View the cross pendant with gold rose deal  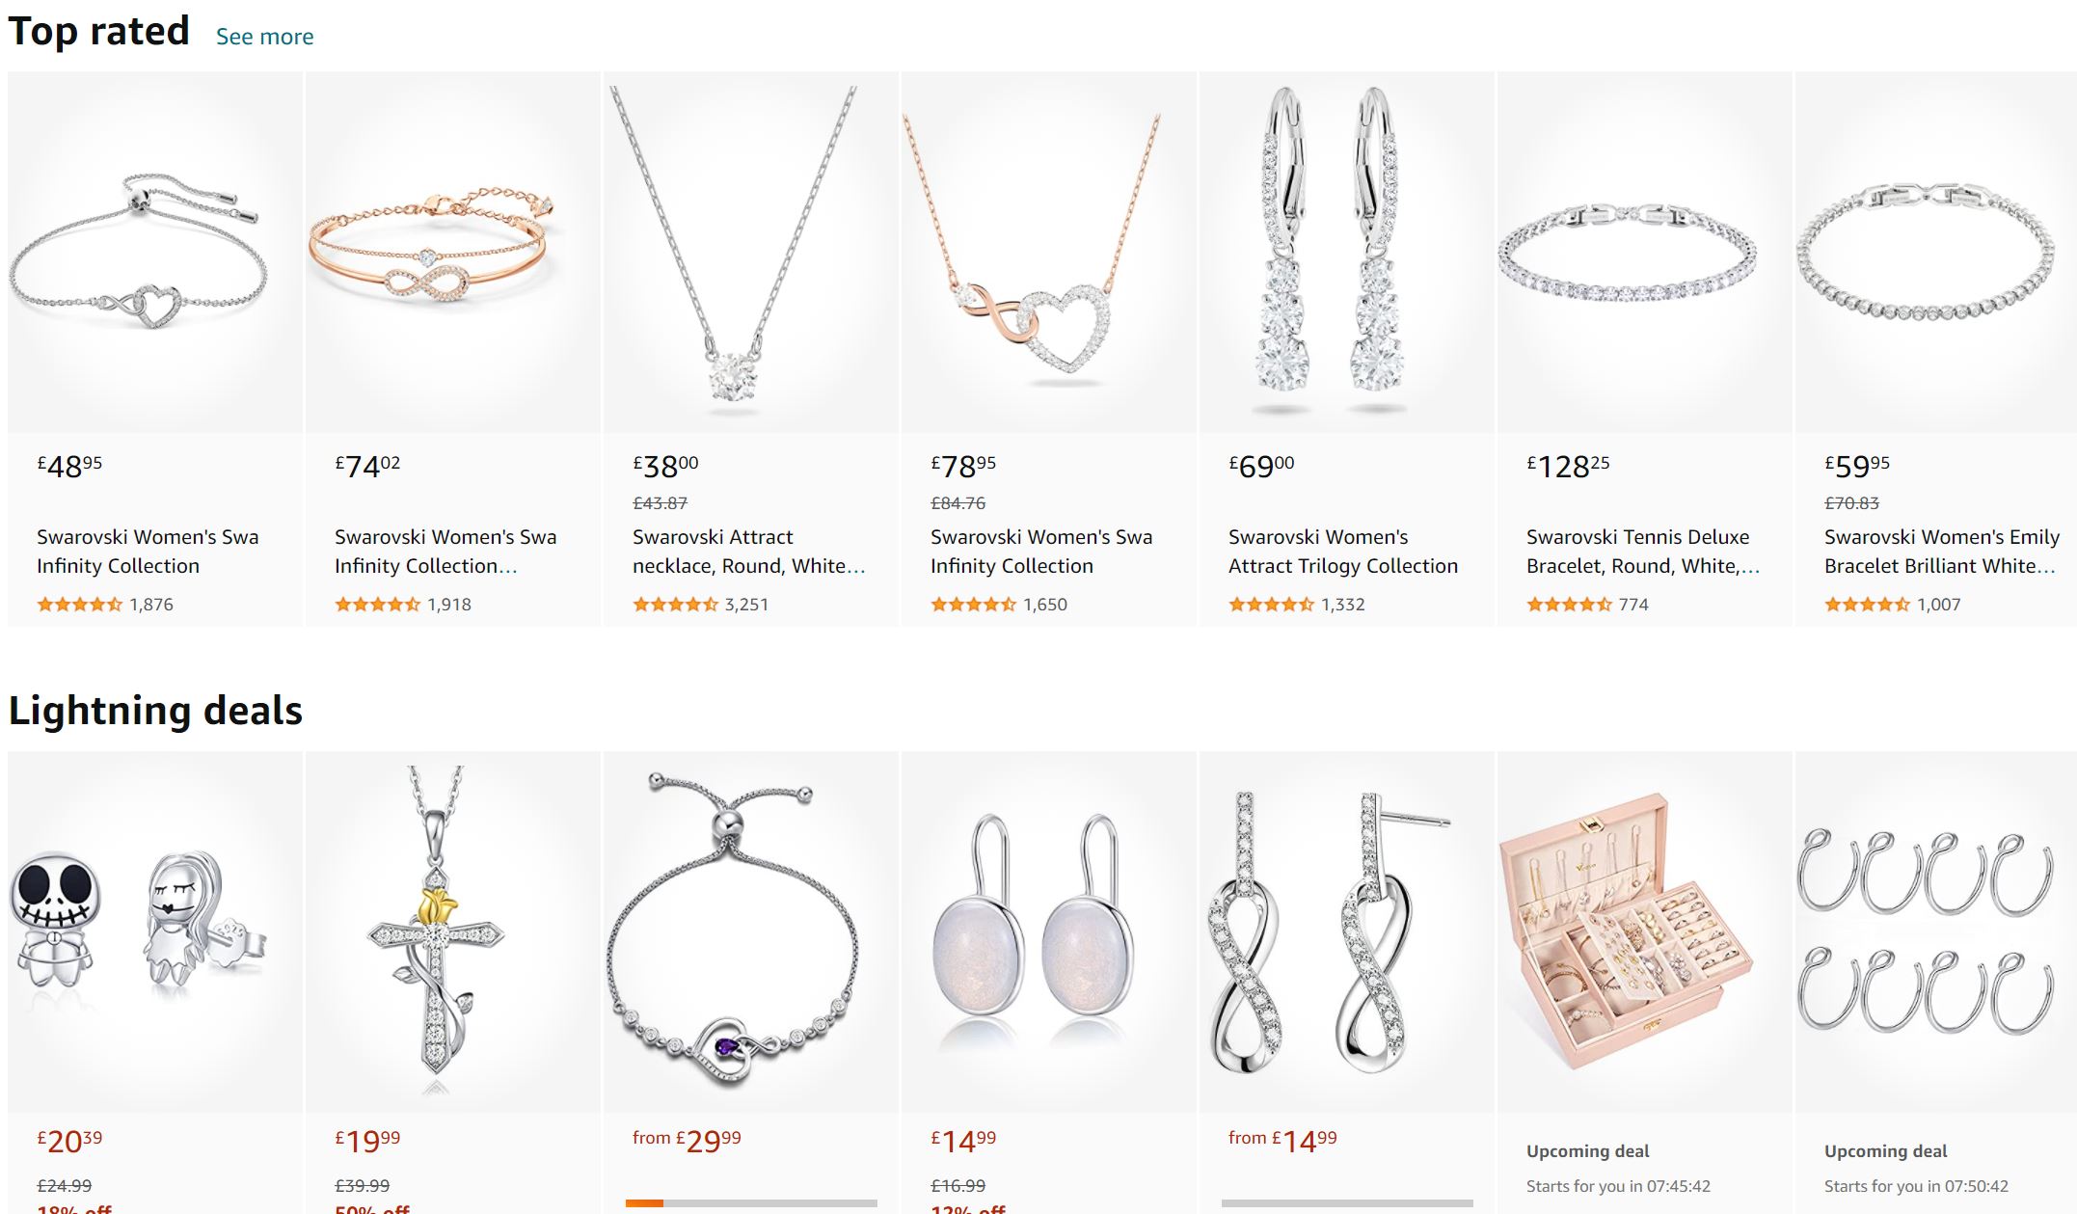point(453,931)
